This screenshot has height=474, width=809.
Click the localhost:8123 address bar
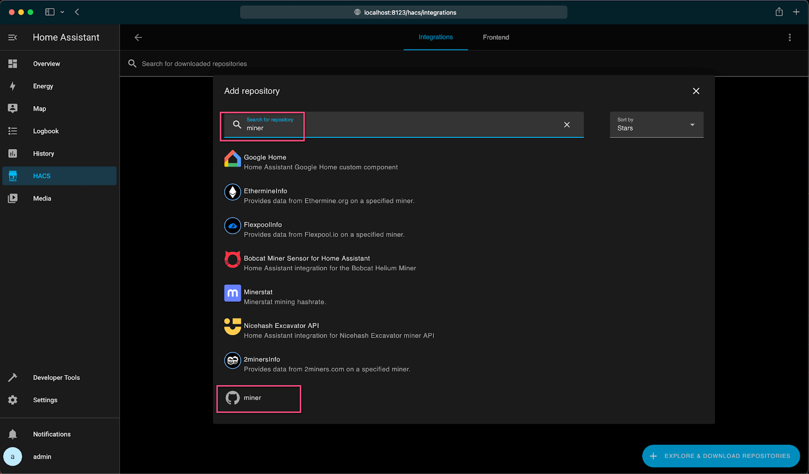[403, 12]
